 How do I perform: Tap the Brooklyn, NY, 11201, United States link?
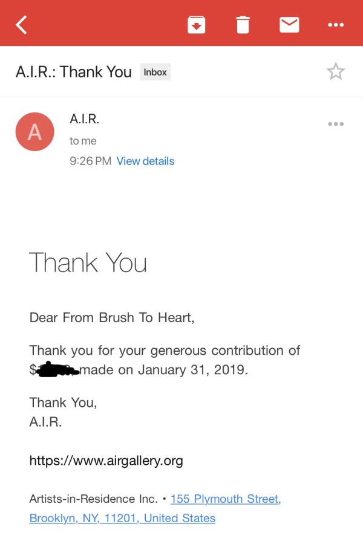[x=122, y=519]
